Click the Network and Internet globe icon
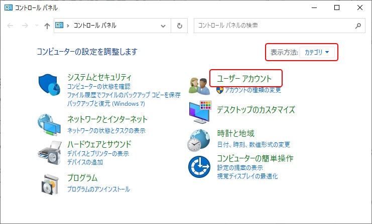This screenshot has width=372, height=224. coord(49,125)
